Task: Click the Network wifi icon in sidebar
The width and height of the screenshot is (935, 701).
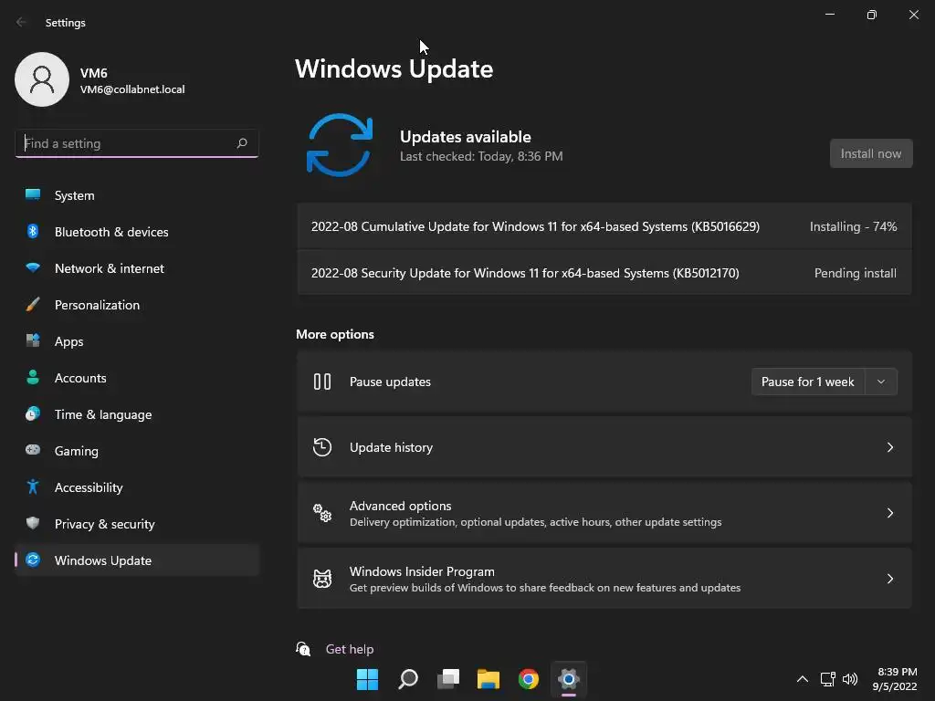Action: 33,267
